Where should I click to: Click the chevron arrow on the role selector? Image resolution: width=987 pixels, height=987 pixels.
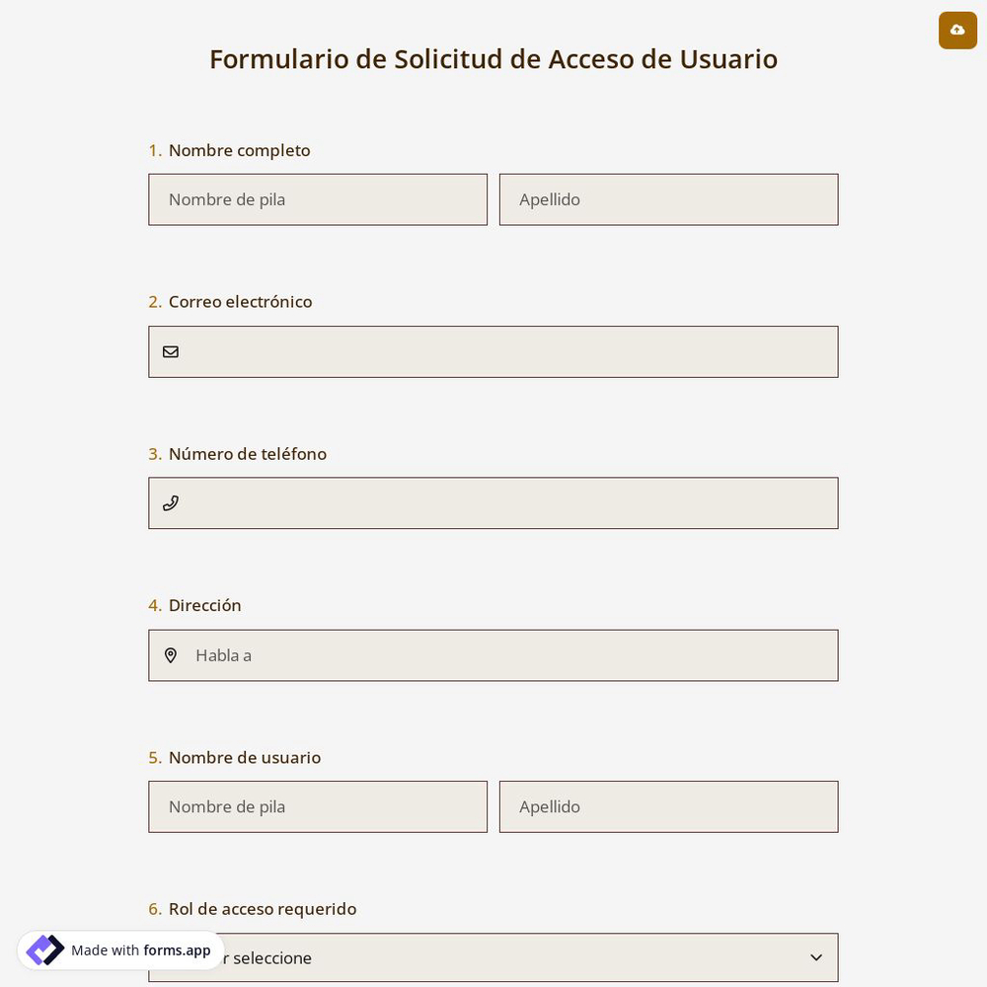[x=816, y=957]
